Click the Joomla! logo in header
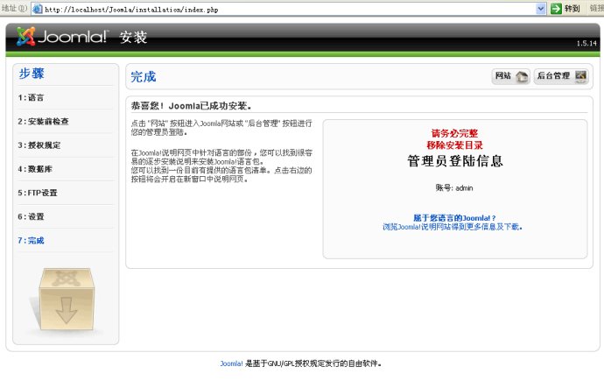This screenshot has height=388, width=604. pyautogui.click(x=62, y=37)
